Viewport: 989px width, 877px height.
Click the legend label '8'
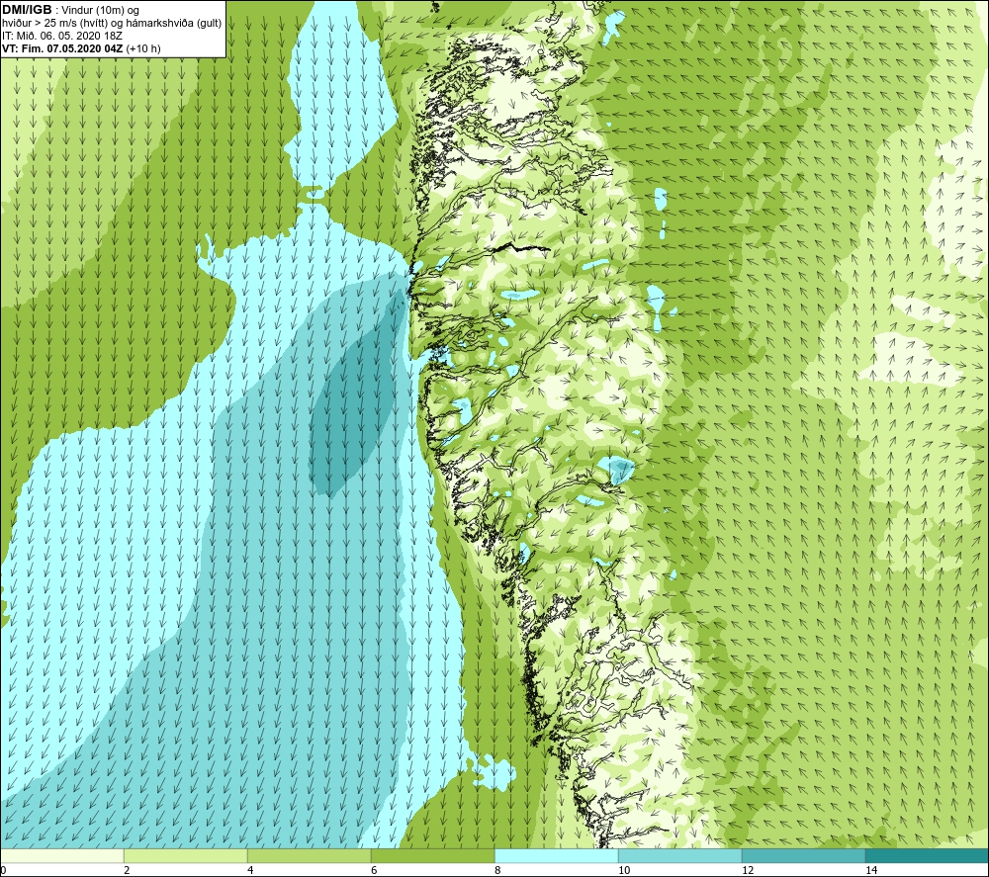pos(497,870)
